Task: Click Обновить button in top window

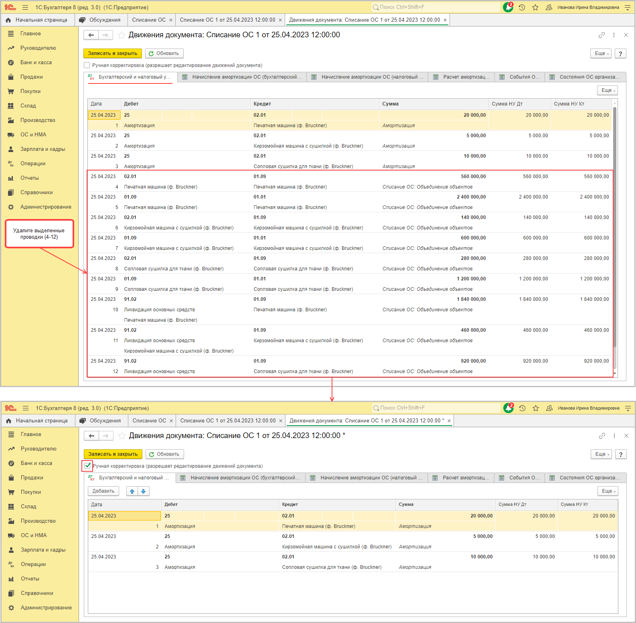Action: (164, 53)
